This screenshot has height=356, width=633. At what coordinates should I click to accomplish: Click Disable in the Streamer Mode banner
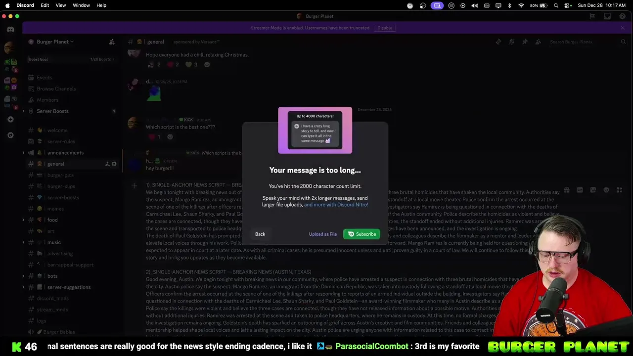(385, 28)
